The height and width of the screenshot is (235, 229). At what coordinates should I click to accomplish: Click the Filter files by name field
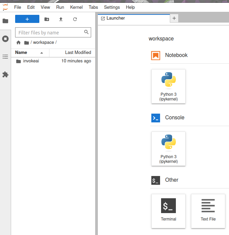coord(49,33)
